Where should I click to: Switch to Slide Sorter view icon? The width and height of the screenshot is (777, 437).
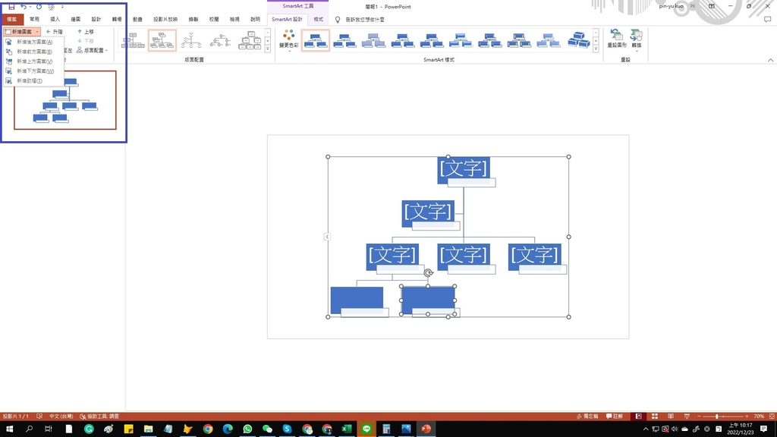[655, 417]
